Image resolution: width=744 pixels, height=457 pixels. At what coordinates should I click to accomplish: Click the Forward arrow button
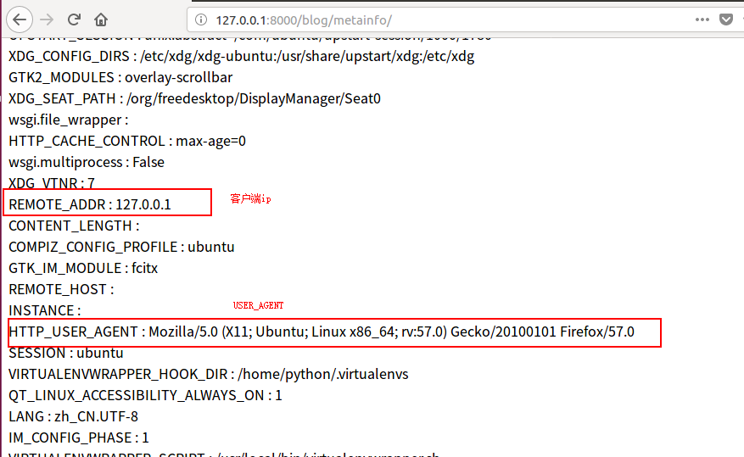47,19
